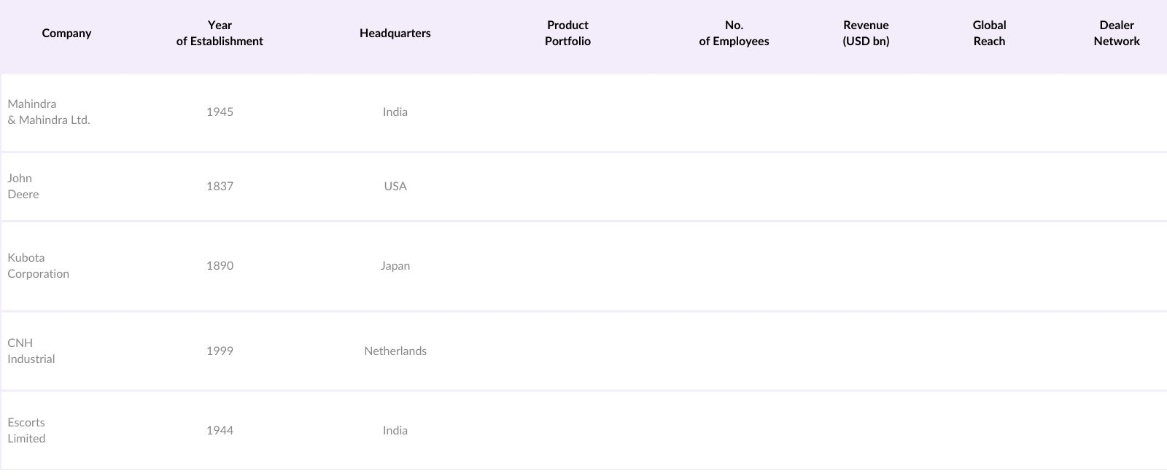
Task: Select the CNH Industrial company cell
Action: click(31, 351)
